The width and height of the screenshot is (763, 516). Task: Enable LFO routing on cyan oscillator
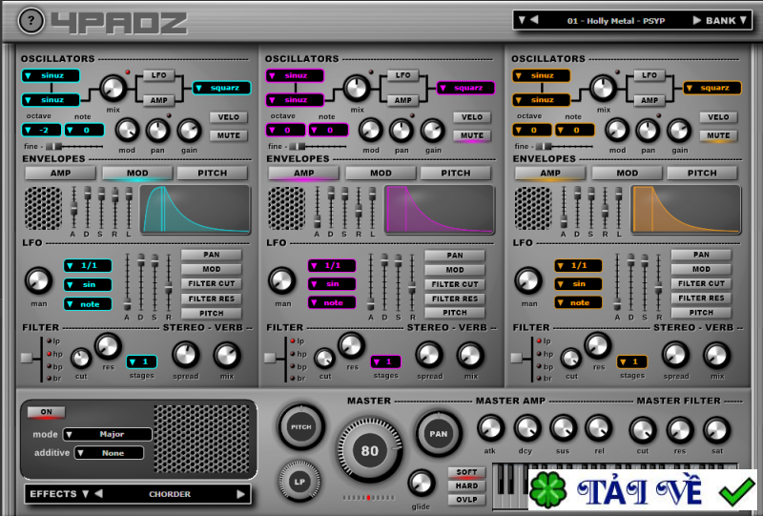[158, 75]
